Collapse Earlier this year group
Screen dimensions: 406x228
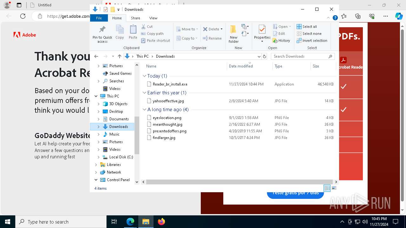click(x=144, y=93)
